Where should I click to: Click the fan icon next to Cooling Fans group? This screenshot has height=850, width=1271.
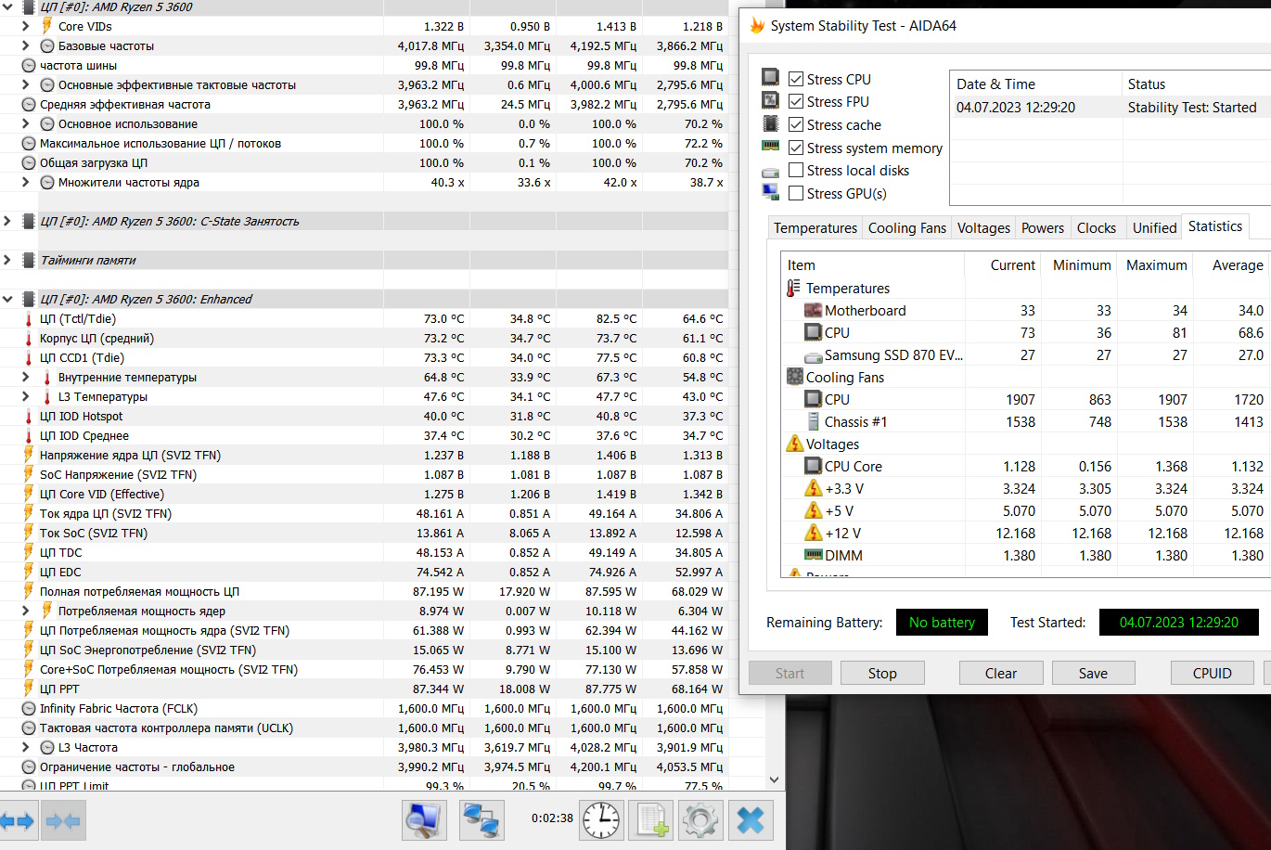(x=795, y=377)
